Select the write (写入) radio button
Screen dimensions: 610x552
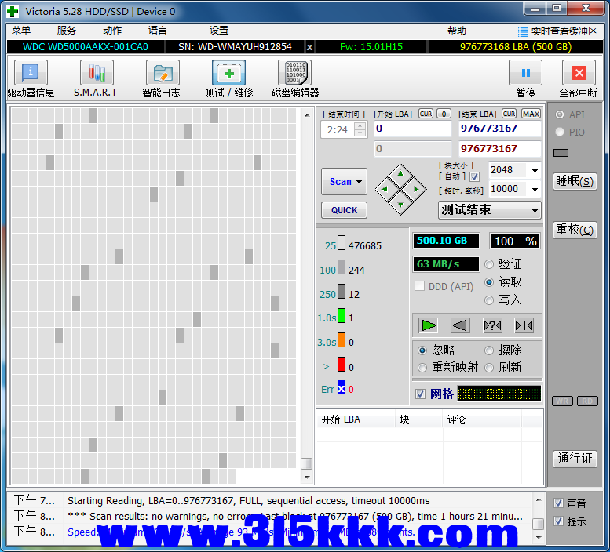490,300
